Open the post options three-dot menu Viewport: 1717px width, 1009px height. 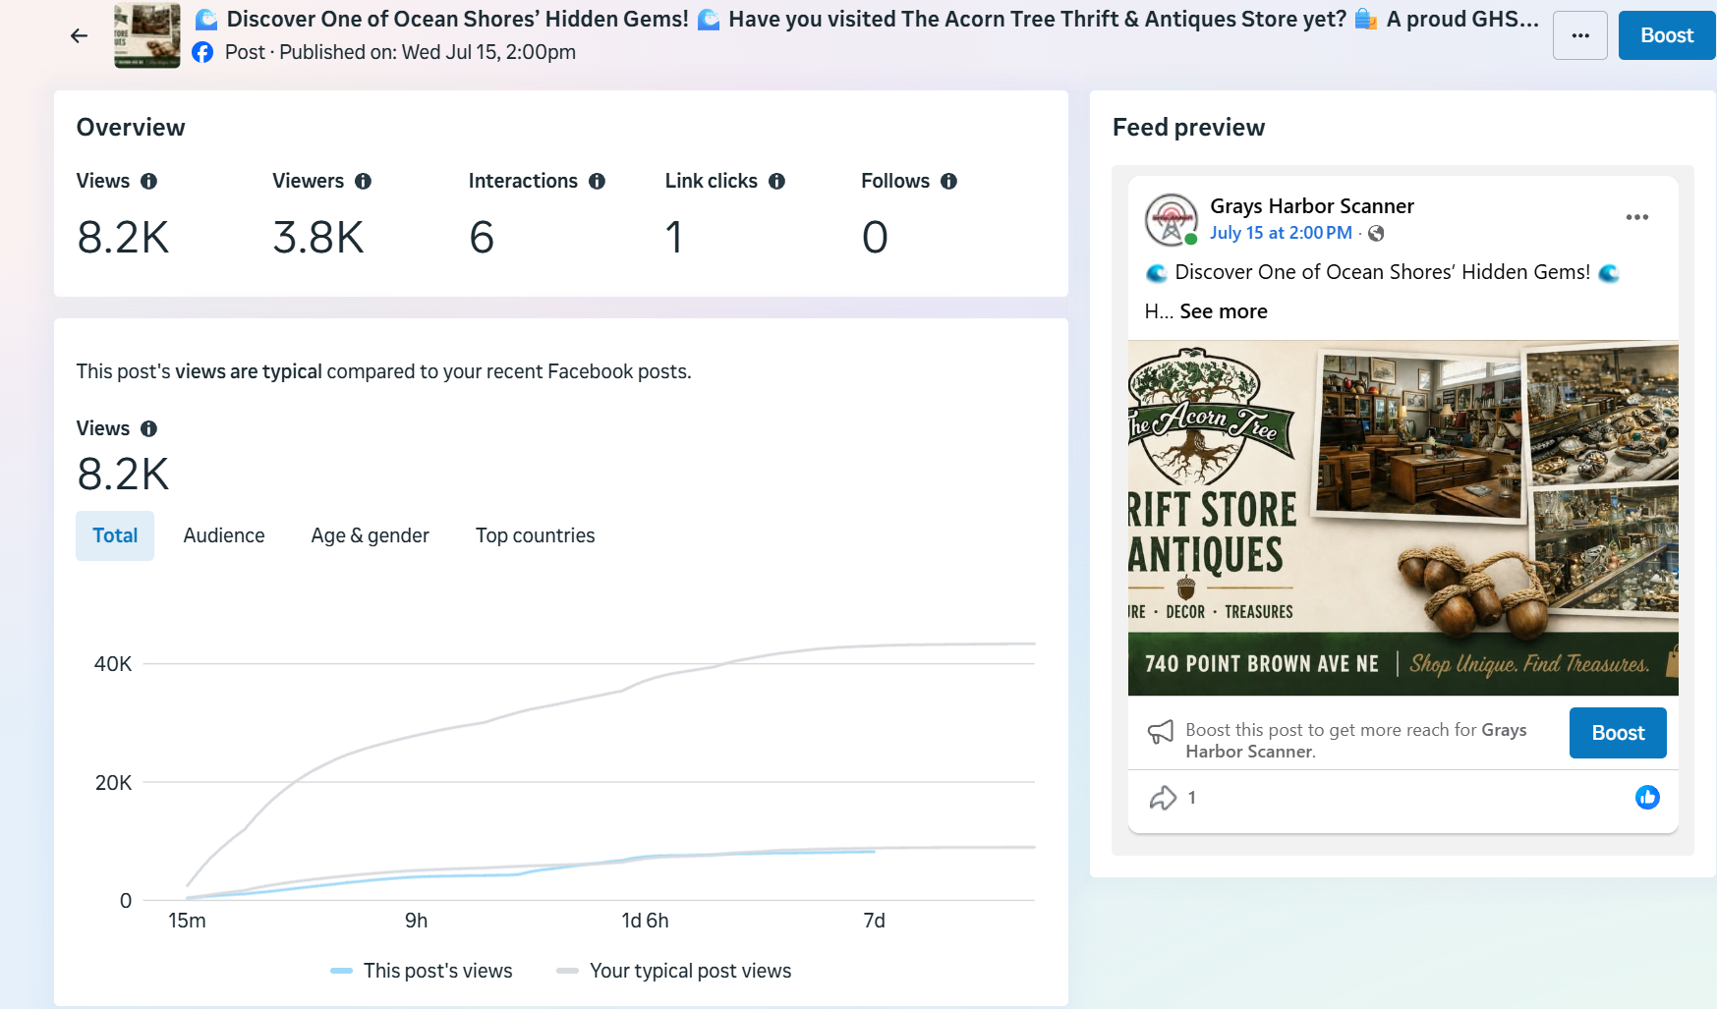tap(1637, 217)
